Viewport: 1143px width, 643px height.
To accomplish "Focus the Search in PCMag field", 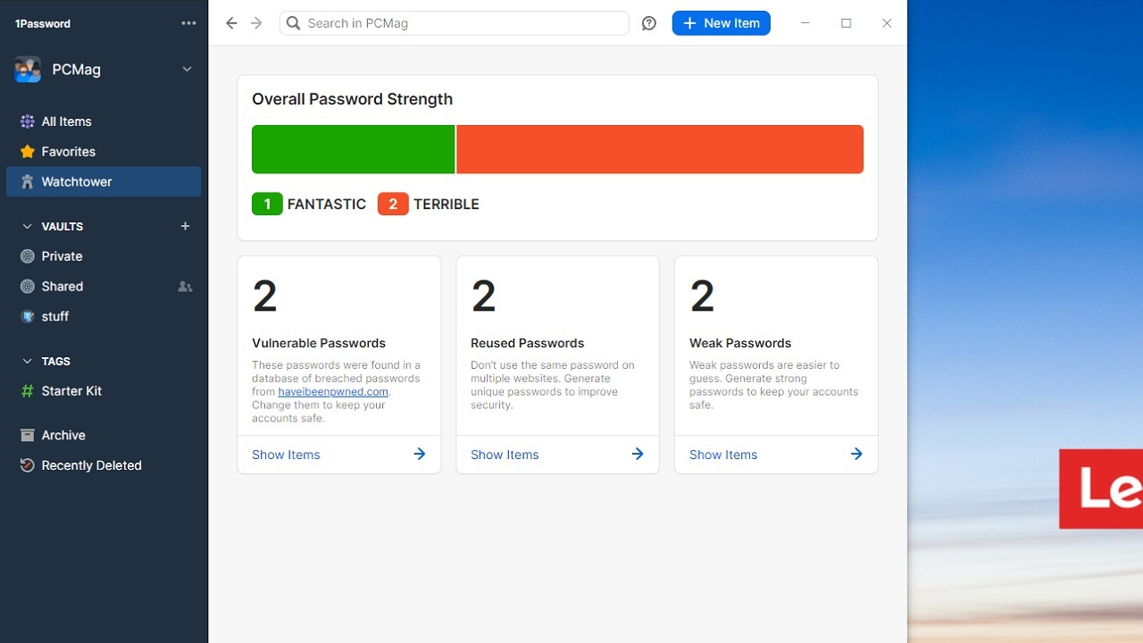I will tap(455, 23).
